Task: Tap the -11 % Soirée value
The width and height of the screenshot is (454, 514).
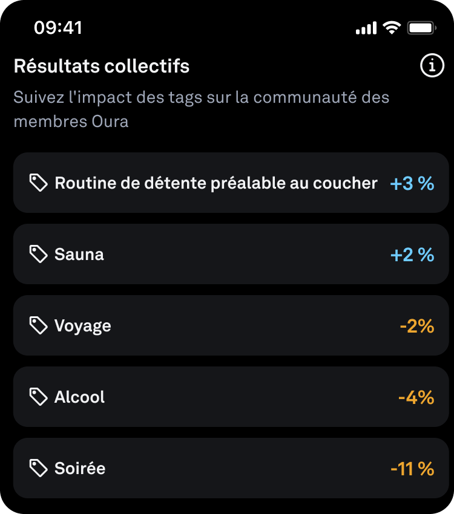Action: (x=412, y=469)
